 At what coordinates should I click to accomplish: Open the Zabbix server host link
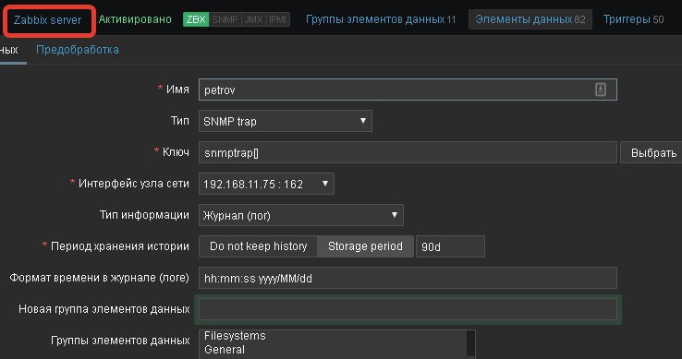click(x=47, y=20)
